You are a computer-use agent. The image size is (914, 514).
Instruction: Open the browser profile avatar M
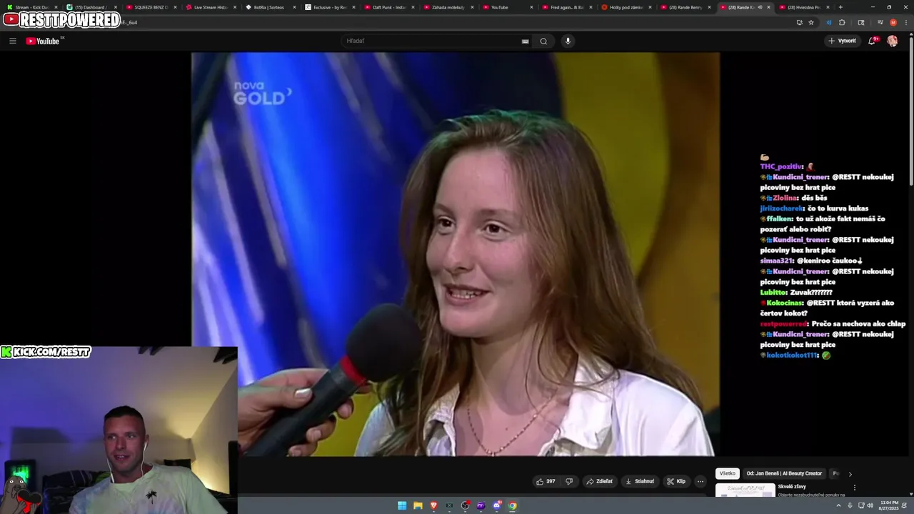893,22
